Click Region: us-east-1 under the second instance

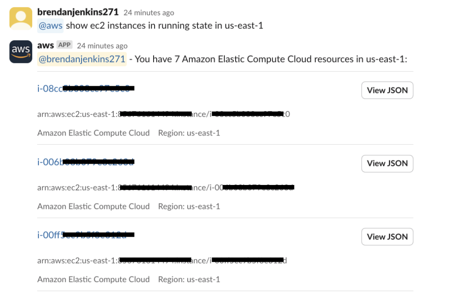[x=189, y=206]
